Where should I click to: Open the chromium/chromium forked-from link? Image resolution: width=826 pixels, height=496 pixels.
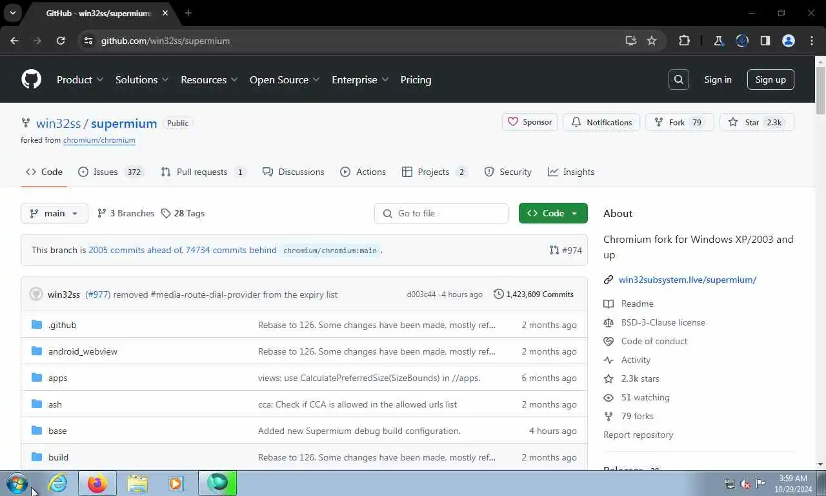(99, 140)
